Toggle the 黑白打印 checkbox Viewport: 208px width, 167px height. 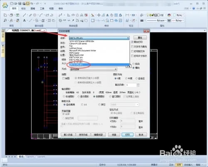tap(132, 42)
